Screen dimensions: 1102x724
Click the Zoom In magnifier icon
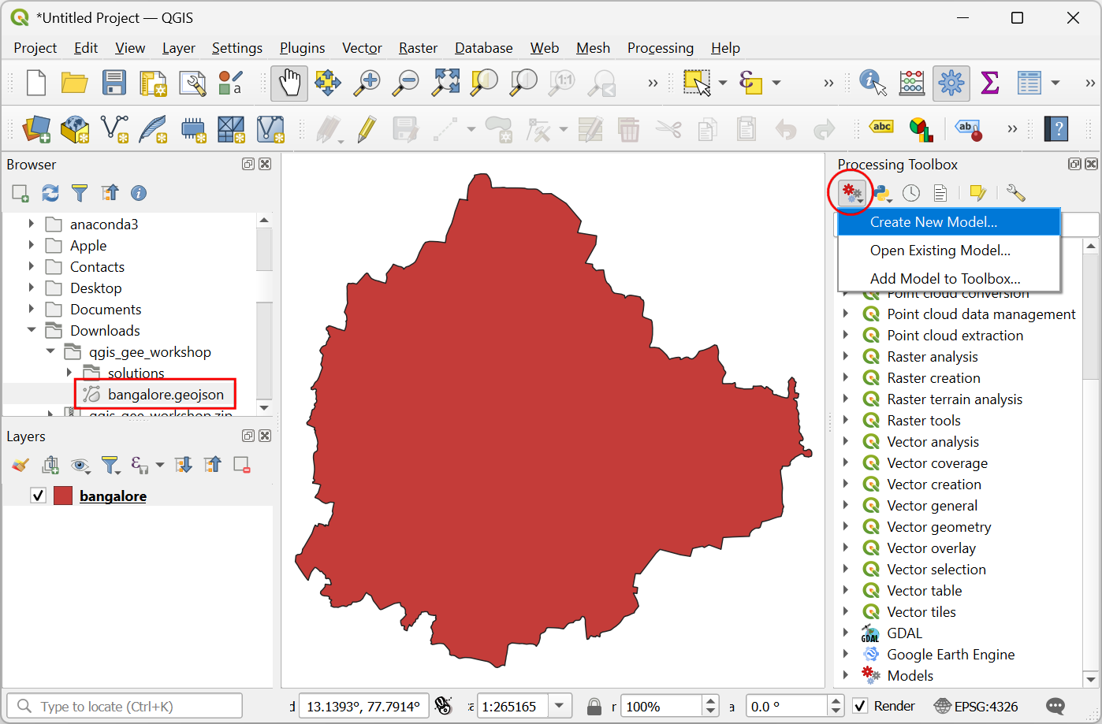pyautogui.click(x=367, y=83)
